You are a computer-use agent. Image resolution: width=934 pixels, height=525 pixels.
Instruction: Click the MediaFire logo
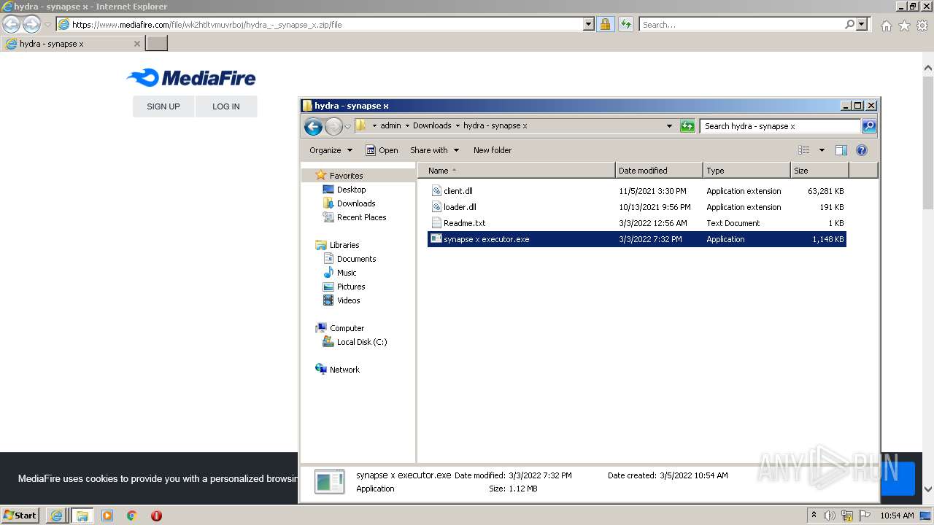[191, 77]
